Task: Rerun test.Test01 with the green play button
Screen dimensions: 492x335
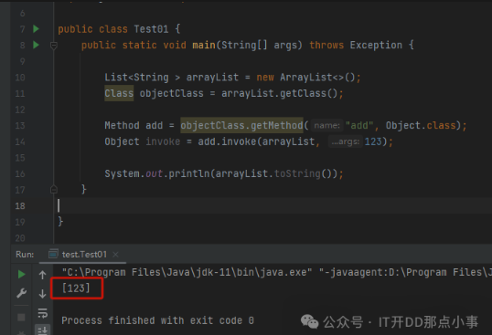Action: pos(21,274)
